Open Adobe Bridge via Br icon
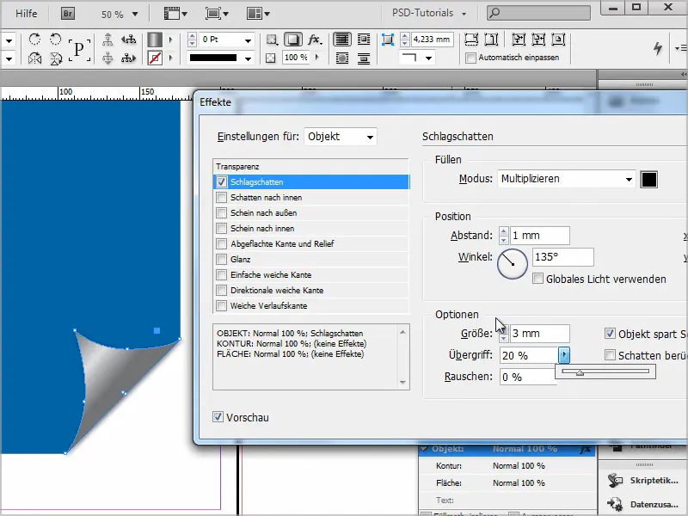This screenshot has width=688, height=516. pos(68,14)
